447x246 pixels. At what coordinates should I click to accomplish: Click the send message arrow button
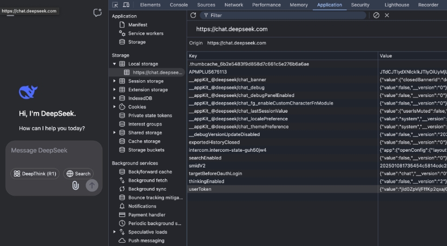(x=92, y=185)
